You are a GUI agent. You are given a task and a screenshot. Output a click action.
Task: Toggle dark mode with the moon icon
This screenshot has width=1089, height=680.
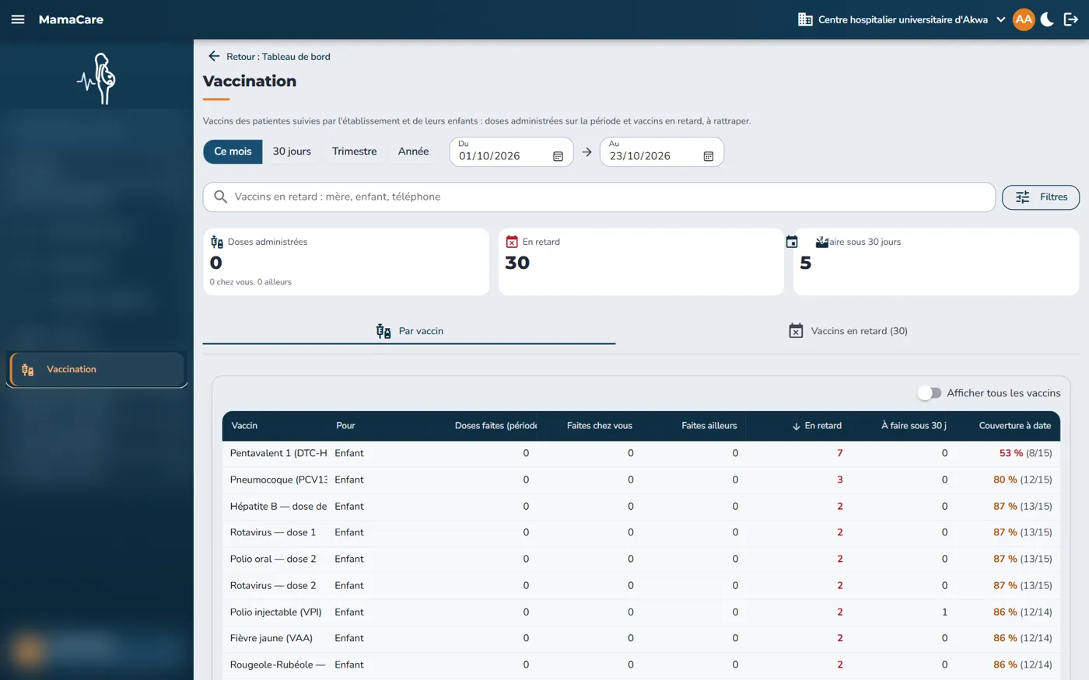pos(1047,19)
